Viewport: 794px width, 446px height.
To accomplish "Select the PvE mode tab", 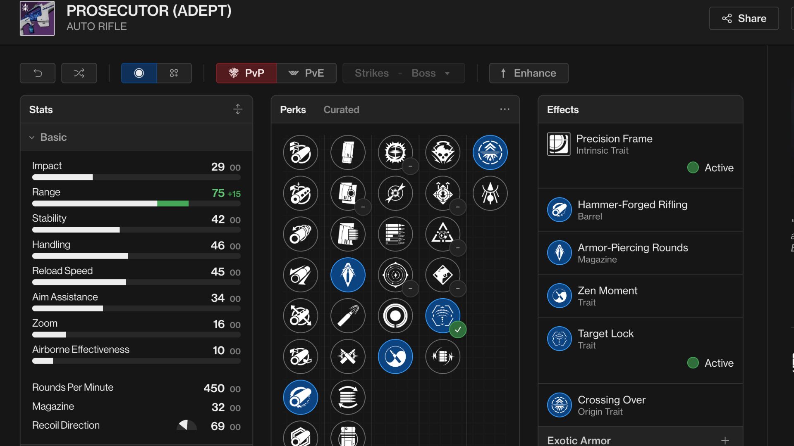I will 306,73.
